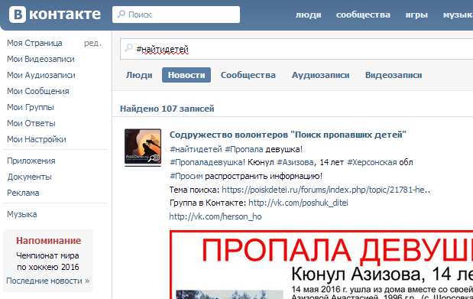Open the ПРОПАЛА ДЕВУШКА poster image
The height and width of the screenshot is (299, 473).
pos(321,265)
